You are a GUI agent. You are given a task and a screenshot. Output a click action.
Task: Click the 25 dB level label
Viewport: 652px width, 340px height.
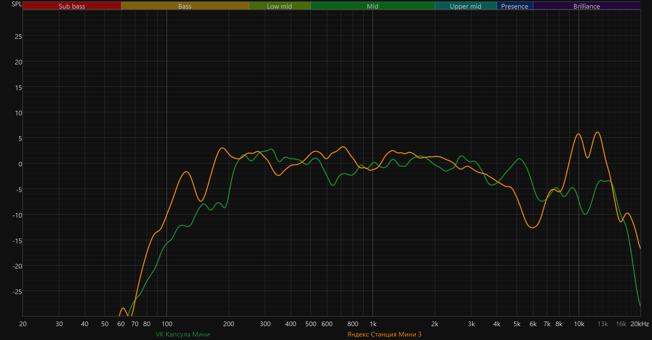pos(18,37)
